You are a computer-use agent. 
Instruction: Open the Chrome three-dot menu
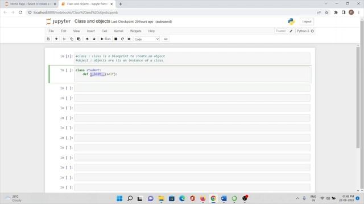(359, 12)
